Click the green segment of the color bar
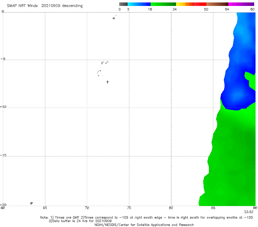258x227 pixels. 163,4
